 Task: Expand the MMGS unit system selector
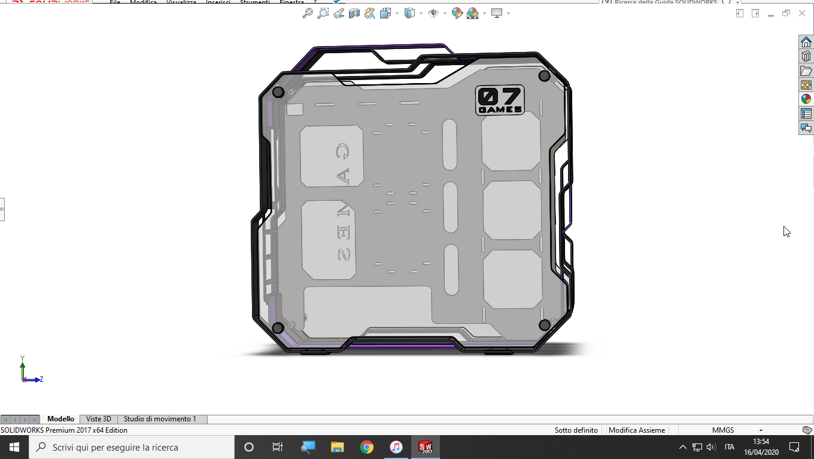point(761,430)
